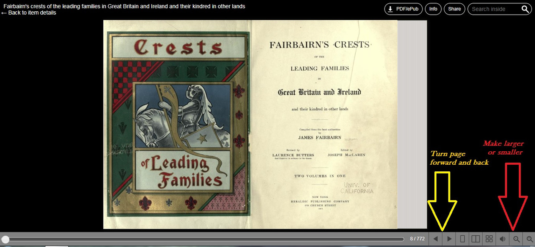
Task: Start read aloud audio
Action: 503,239
